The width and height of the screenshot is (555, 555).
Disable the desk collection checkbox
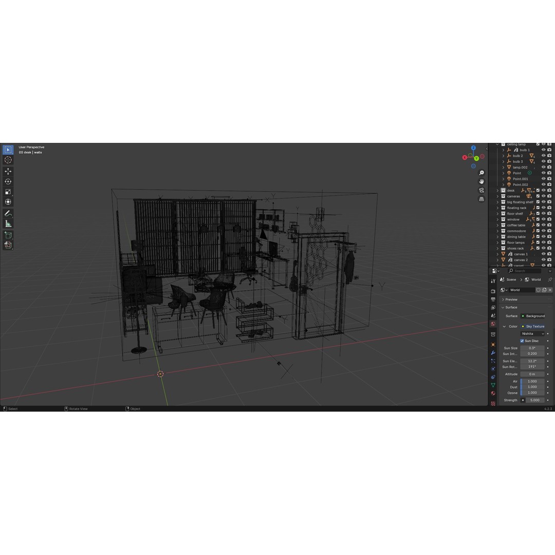point(538,190)
